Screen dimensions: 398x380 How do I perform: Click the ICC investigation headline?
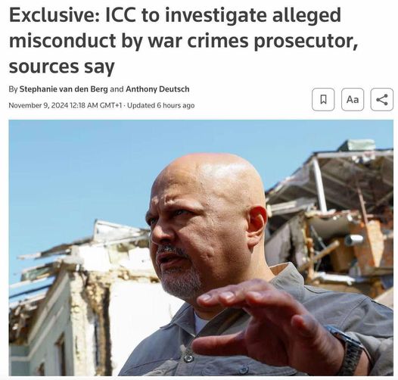click(183, 41)
